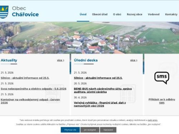Click the Chářovice coat of arms logo
The image size is (179, 134).
point(4,12)
